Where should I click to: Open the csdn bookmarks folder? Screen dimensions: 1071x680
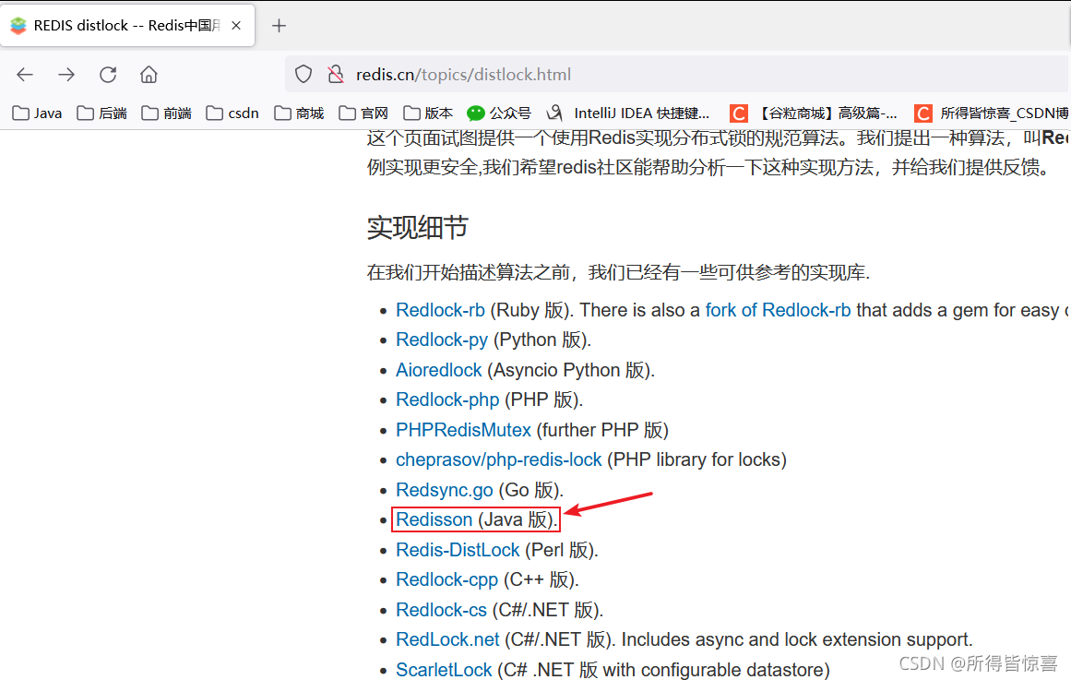click(x=232, y=113)
